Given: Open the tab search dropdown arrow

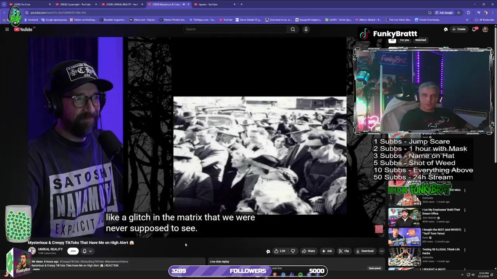Looking at the screenshot, I should click(x=4, y=4).
